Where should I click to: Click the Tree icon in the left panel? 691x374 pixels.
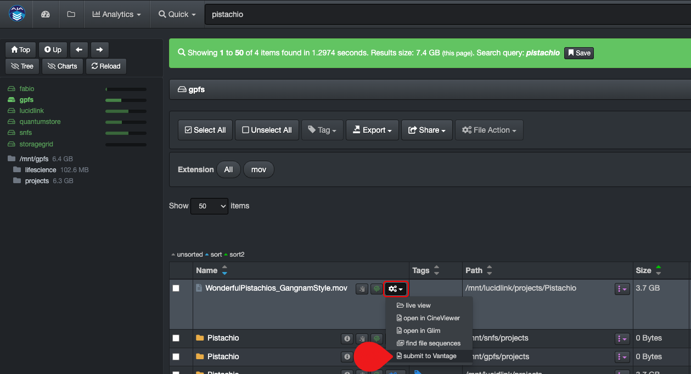[22, 66]
